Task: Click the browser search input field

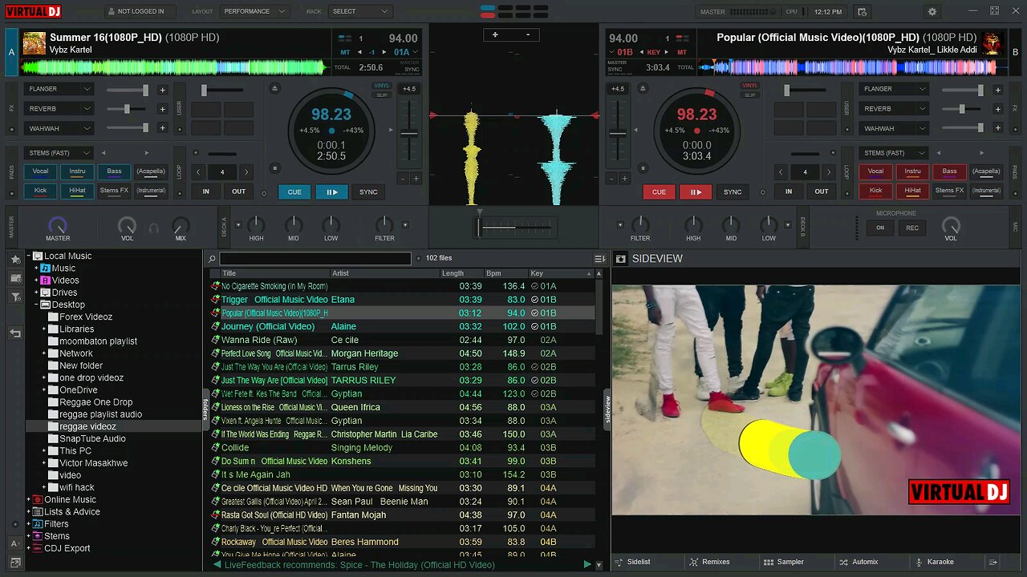Action: 315,259
